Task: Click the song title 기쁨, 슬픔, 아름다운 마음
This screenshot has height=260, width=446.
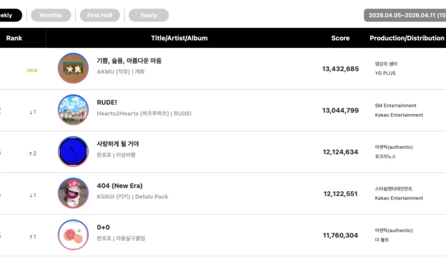Action: (129, 61)
